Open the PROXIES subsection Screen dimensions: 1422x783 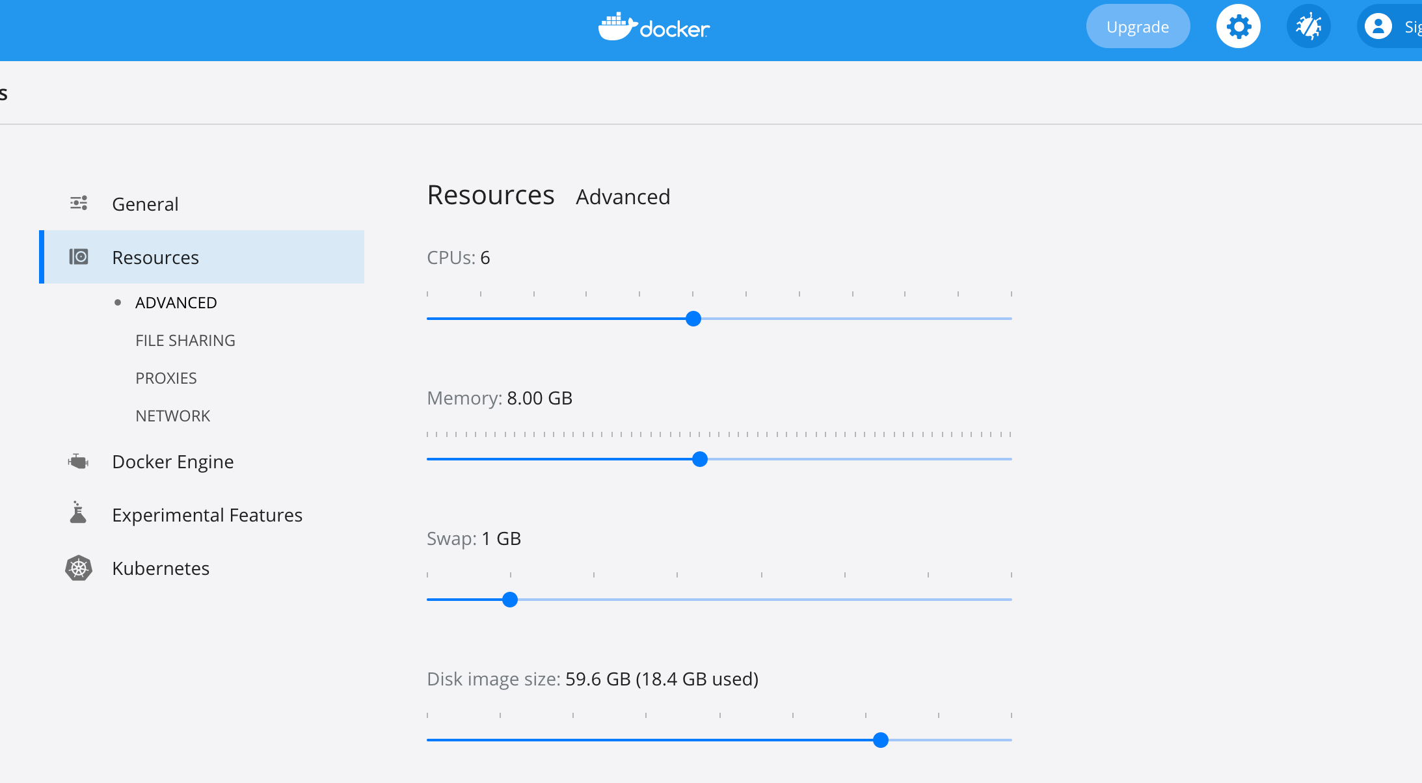click(x=166, y=377)
